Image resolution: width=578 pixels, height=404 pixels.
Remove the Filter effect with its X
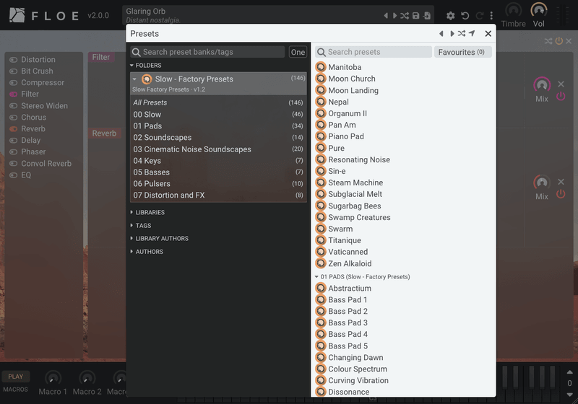[561, 84]
